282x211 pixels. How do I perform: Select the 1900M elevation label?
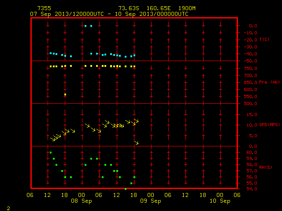pyautogui.click(x=187, y=8)
